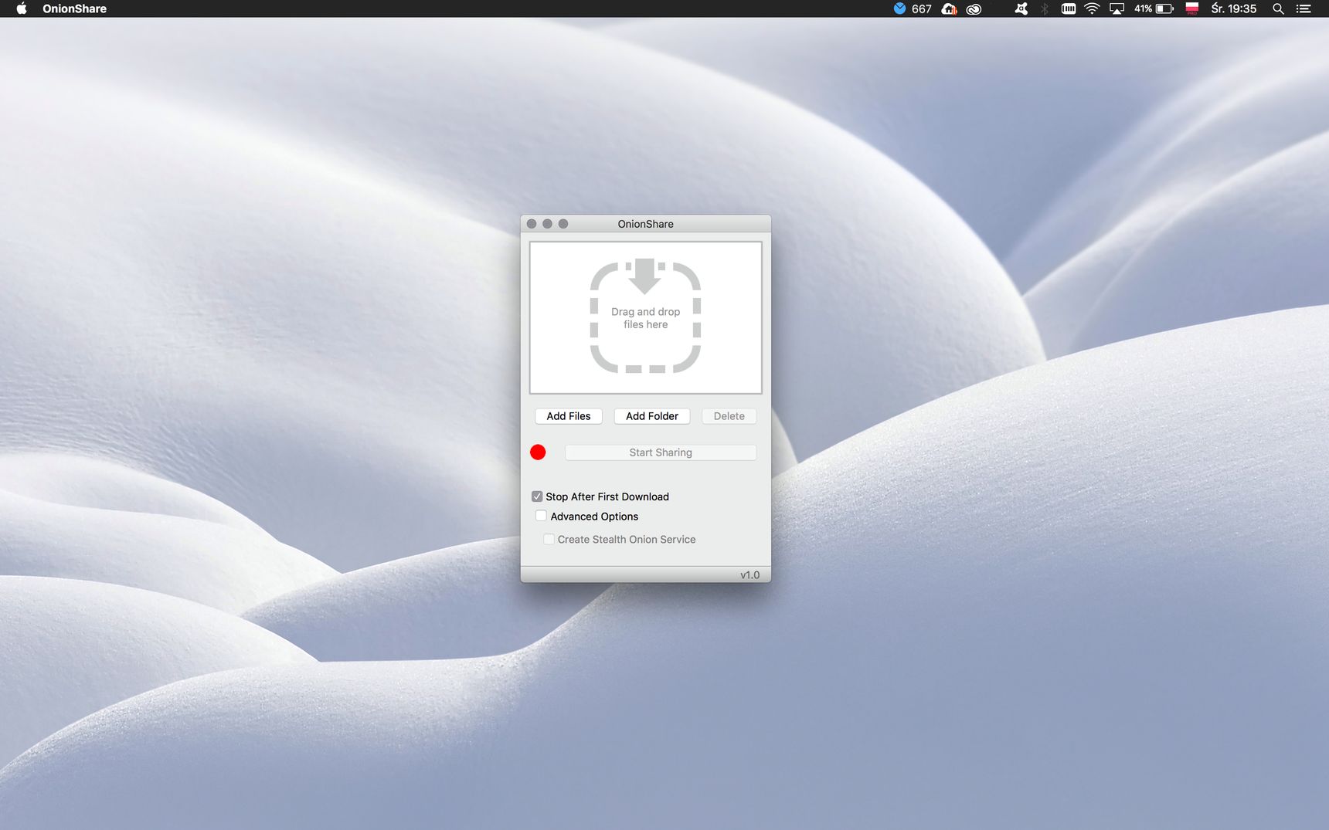This screenshot has width=1329, height=830.
Task: Click the 41% battery indicator
Action: point(1154,8)
